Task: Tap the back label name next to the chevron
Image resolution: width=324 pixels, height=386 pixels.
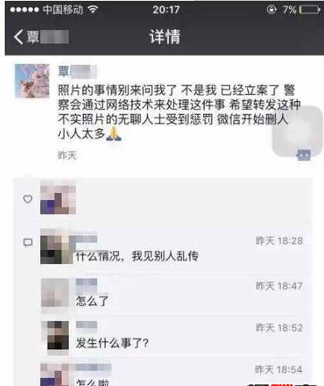Action: 47,37
